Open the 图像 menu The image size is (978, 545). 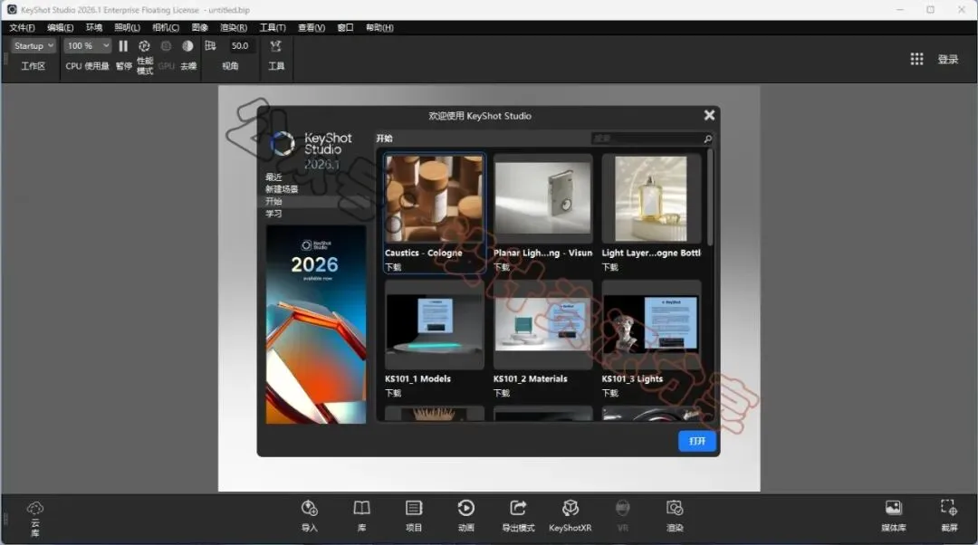pyautogui.click(x=199, y=27)
